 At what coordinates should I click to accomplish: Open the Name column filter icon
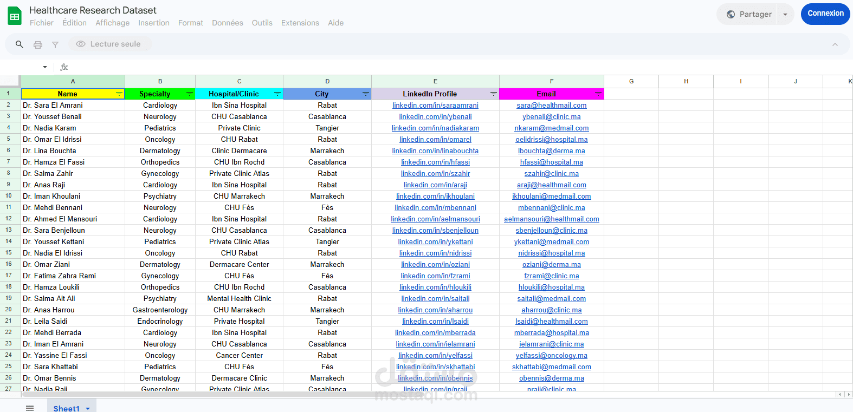(119, 94)
